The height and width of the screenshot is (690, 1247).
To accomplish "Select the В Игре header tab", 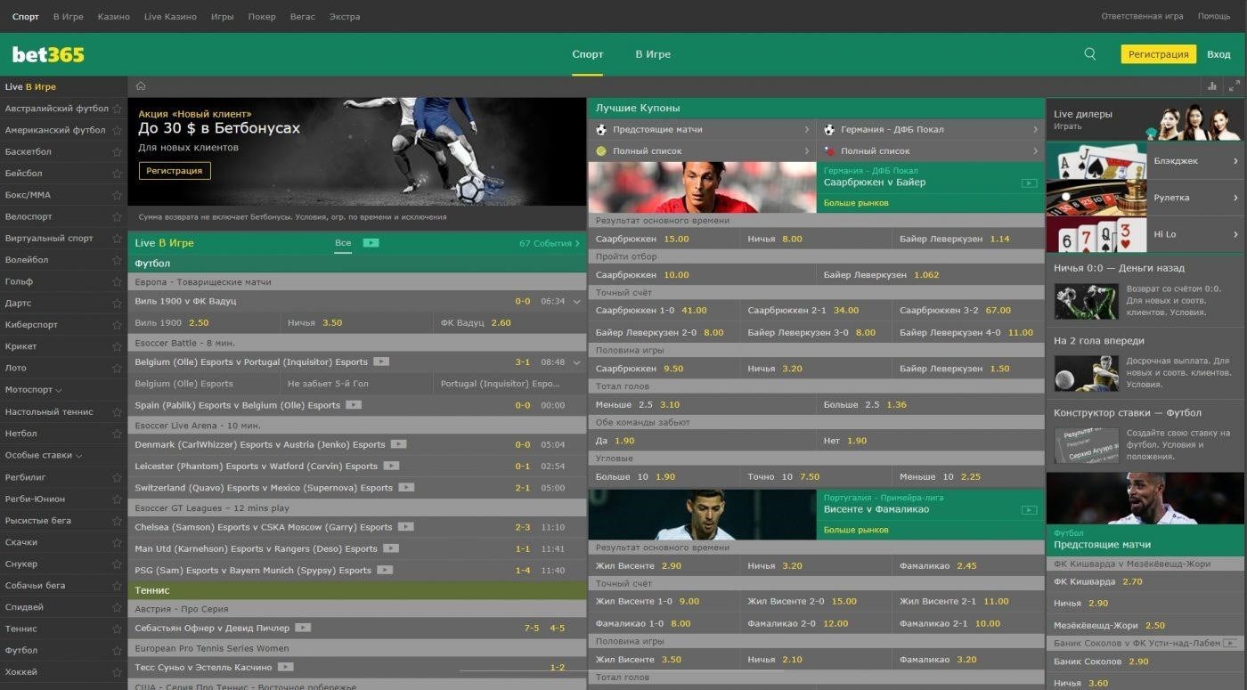I will (653, 54).
